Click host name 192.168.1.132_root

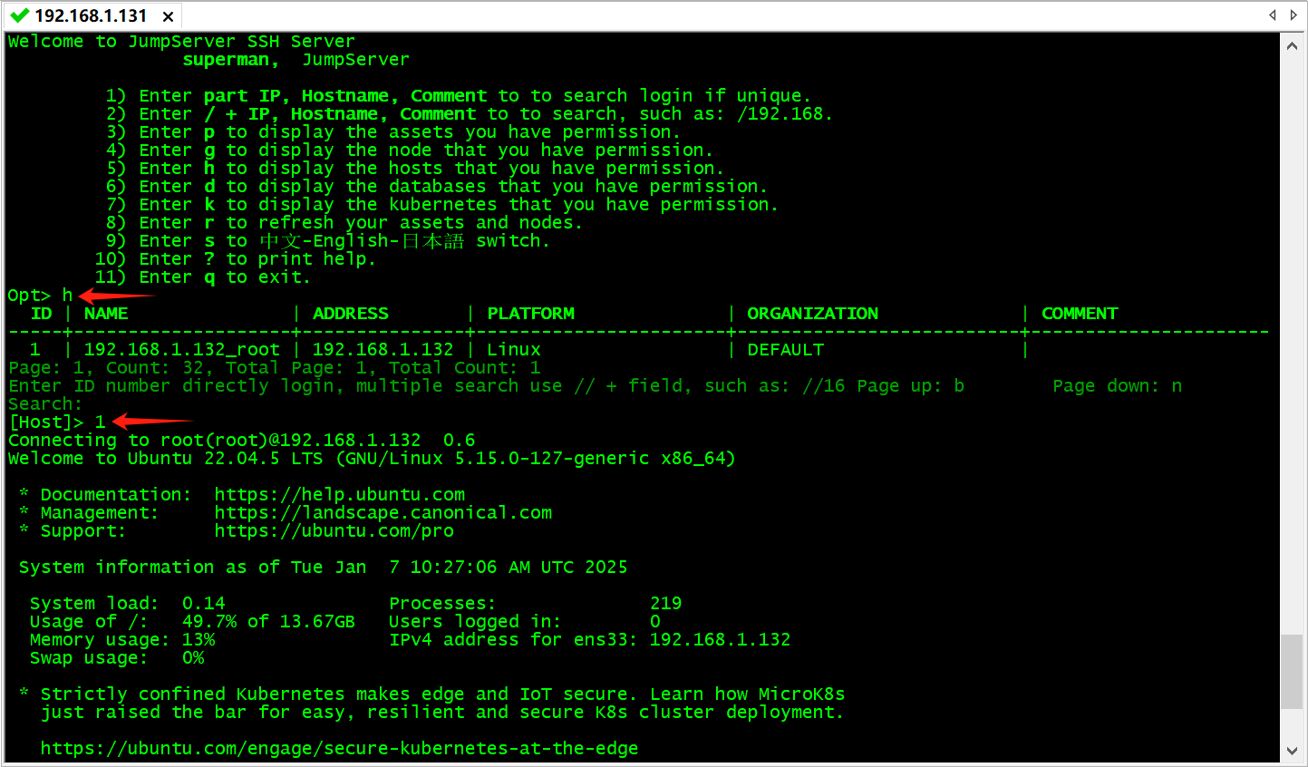pyautogui.click(x=182, y=349)
